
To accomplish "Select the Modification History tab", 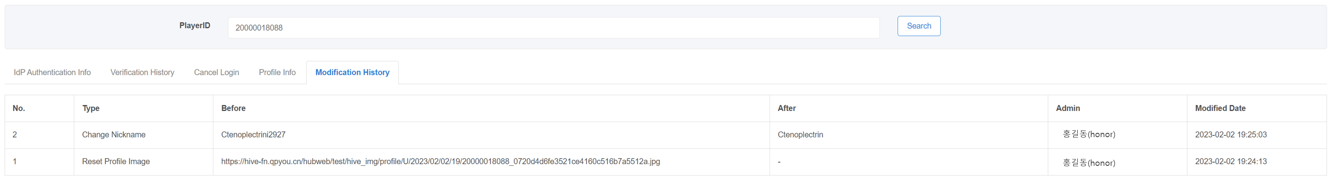I will [352, 72].
